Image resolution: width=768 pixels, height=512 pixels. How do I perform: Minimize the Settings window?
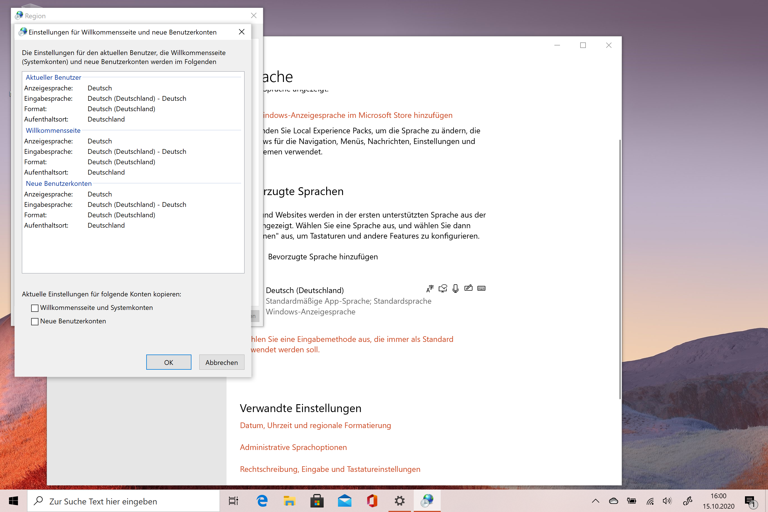click(x=557, y=45)
